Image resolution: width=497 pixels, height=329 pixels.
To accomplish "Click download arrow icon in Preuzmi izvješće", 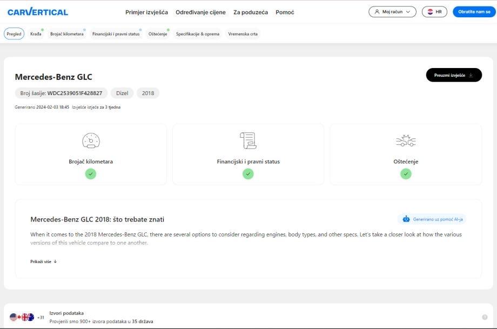I will pos(471,75).
